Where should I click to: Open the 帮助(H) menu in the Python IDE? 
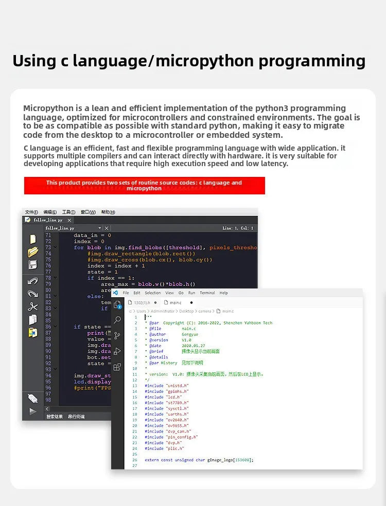108,212
